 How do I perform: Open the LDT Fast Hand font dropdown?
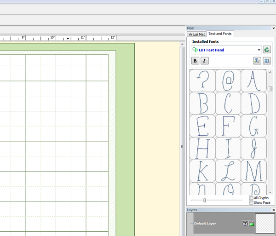[x=259, y=50]
